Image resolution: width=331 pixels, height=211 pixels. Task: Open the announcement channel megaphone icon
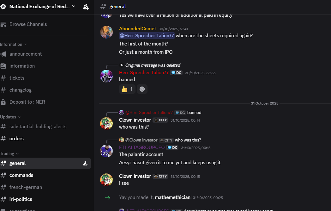3,54
